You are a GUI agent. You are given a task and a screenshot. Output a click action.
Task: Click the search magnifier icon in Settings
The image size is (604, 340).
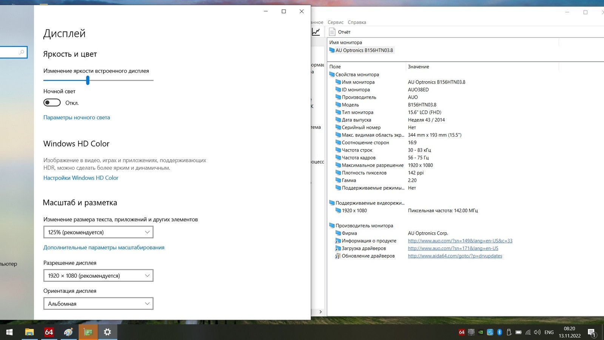[x=22, y=52]
